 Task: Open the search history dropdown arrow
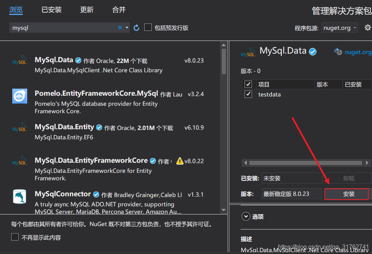(127, 28)
